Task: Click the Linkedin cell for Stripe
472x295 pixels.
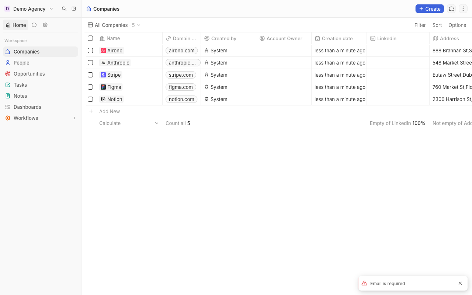Action: click(x=398, y=75)
